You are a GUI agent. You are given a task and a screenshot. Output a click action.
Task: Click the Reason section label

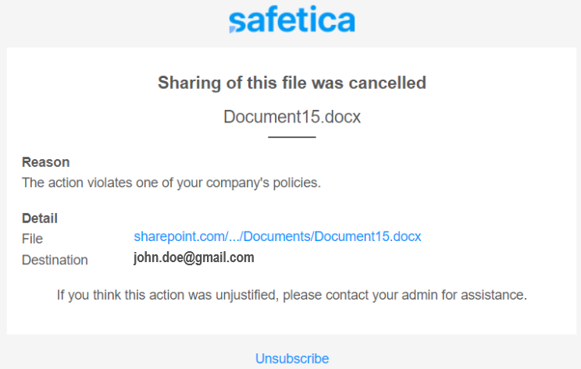click(x=45, y=162)
